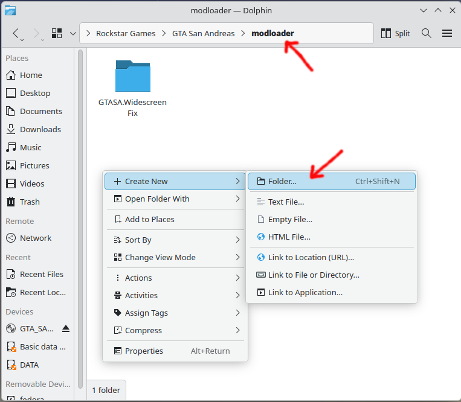Open Downloads in Places
This screenshot has height=402, width=461.
click(37, 130)
